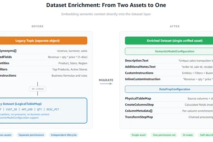Click 'Business formulas and rules' text
The width and height of the screenshot is (213, 142).
70,76
